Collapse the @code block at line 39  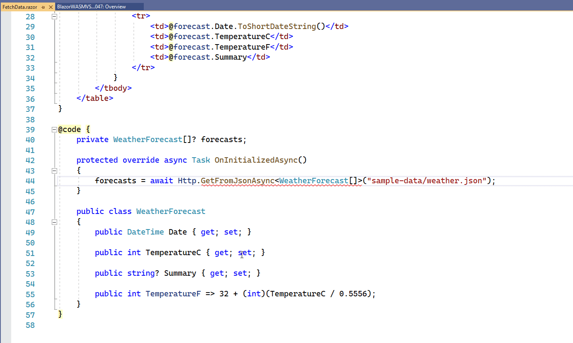click(54, 129)
